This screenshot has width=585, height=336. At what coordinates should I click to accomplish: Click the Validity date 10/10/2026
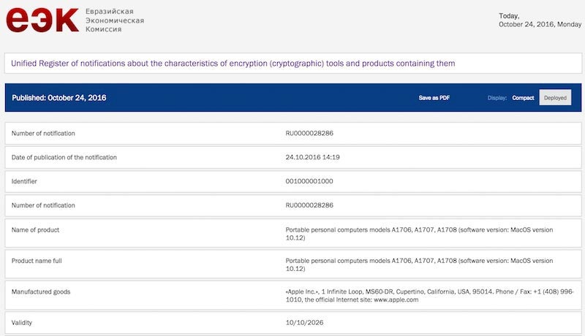click(x=304, y=323)
